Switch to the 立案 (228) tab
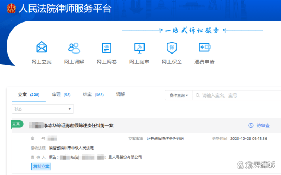This screenshot has height=175, width=281. [x=28, y=95]
